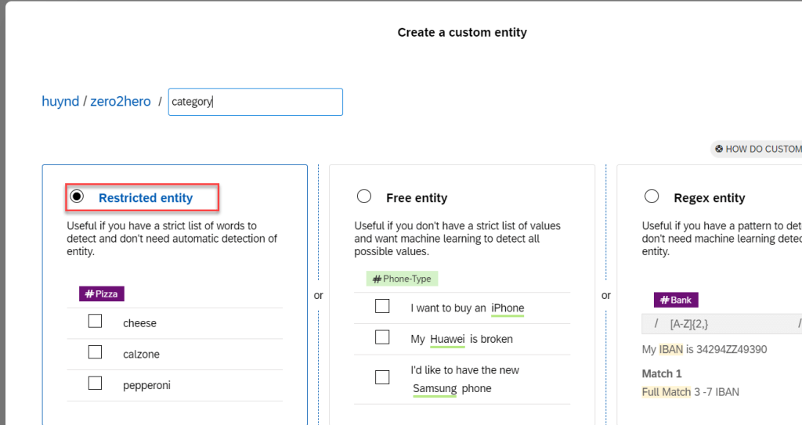Check the Samsung phone sentence checkbox
Viewport: 802px width, 425px height.
point(382,377)
